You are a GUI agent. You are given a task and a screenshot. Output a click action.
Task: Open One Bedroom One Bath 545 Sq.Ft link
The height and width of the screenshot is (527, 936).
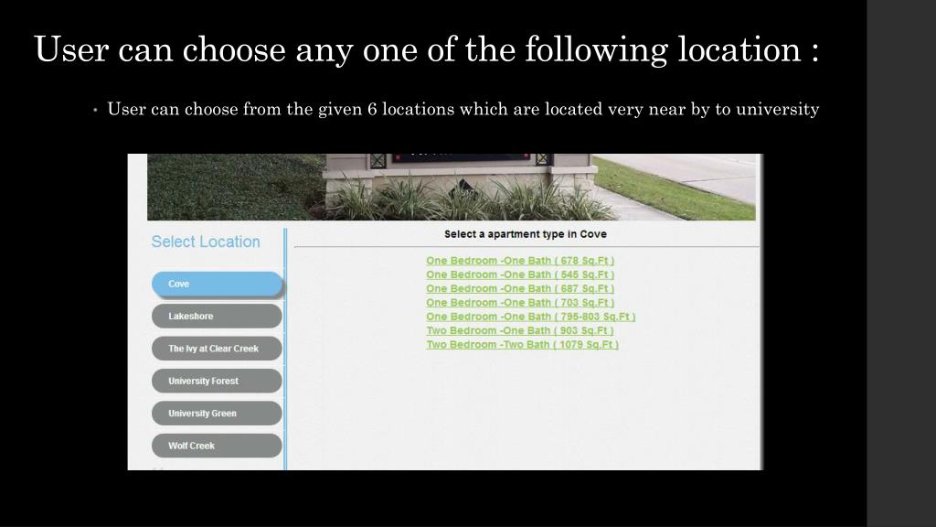520,274
